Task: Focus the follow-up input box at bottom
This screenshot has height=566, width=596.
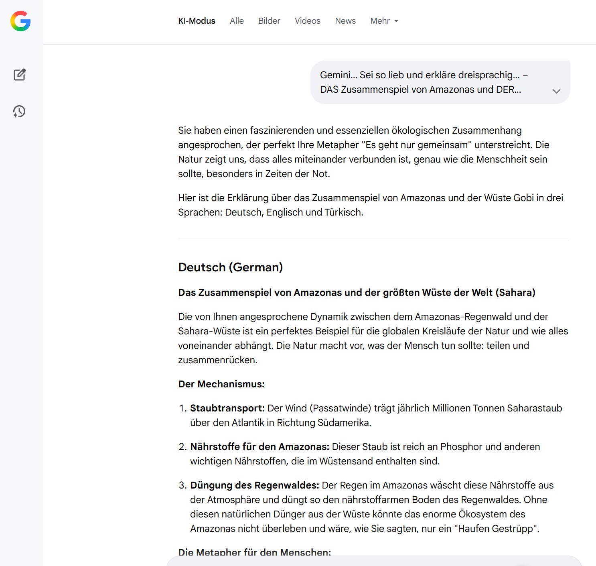Action: pyautogui.click(x=374, y=561)
